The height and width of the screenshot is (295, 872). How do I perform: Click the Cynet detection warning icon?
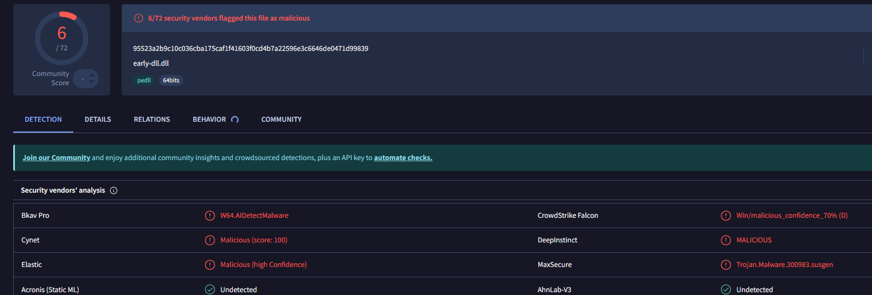[210, 240]
